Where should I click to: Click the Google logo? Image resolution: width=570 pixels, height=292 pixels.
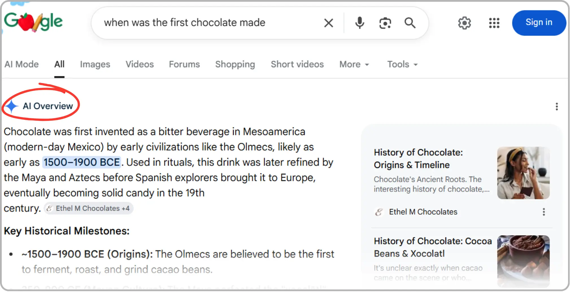[33, 22]
